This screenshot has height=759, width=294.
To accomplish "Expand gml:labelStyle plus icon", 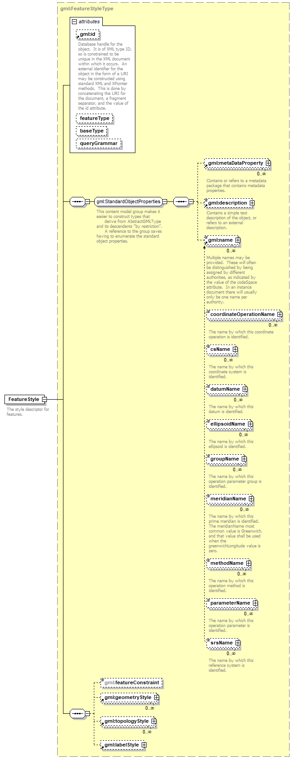I will click(x=144, y=745).
